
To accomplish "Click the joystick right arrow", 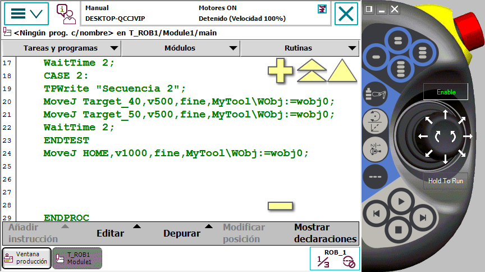I will point(468,137).
